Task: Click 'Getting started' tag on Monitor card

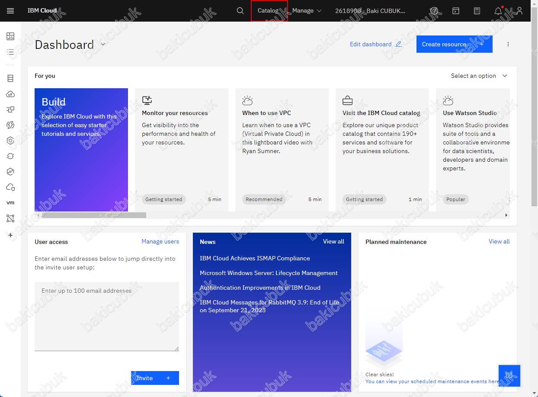Action: point(163,199)
